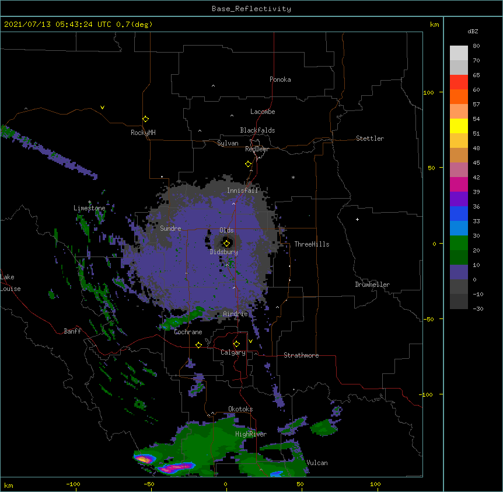The image size is (503, 492).
Task: Click the Olds city label
Action: click(x=226, y=230)
